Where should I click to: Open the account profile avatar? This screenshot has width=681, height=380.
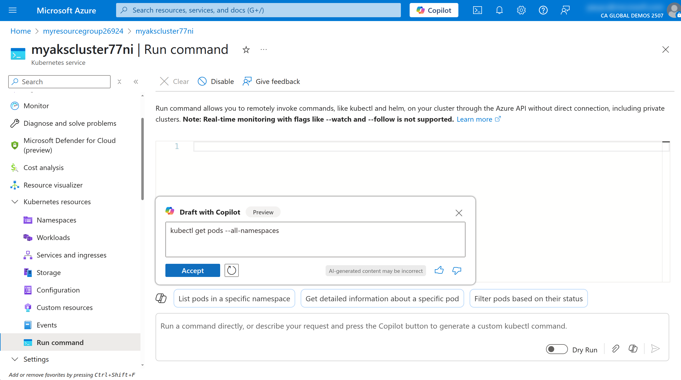pos(674,10)
